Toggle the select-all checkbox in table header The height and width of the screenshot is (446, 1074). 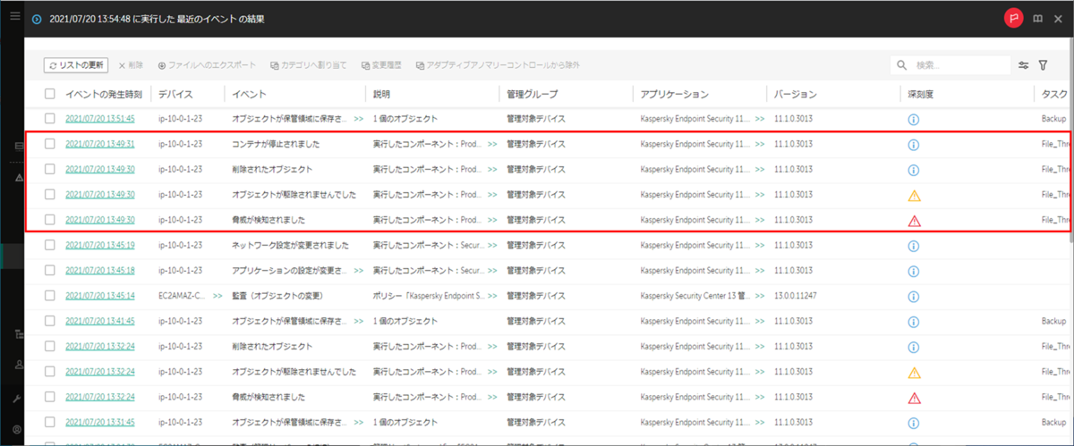[x=50, y=94]
